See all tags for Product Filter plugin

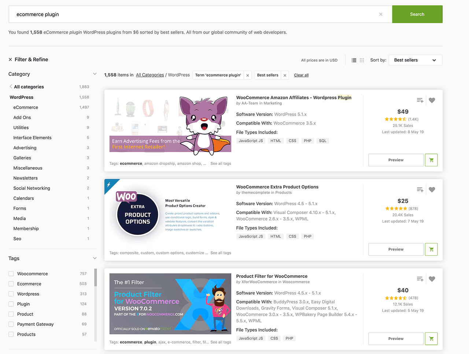tap(221, 342)
